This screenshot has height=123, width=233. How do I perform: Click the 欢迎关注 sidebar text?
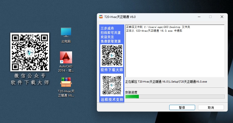[x=107, y=37]
